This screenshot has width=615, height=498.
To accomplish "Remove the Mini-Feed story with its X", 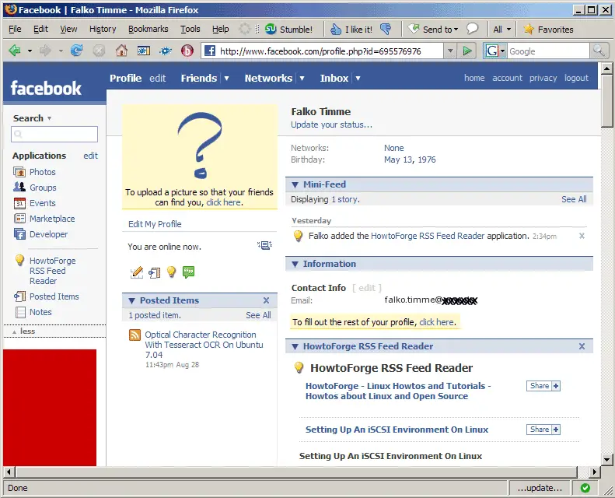I will [x=582, y=236].
